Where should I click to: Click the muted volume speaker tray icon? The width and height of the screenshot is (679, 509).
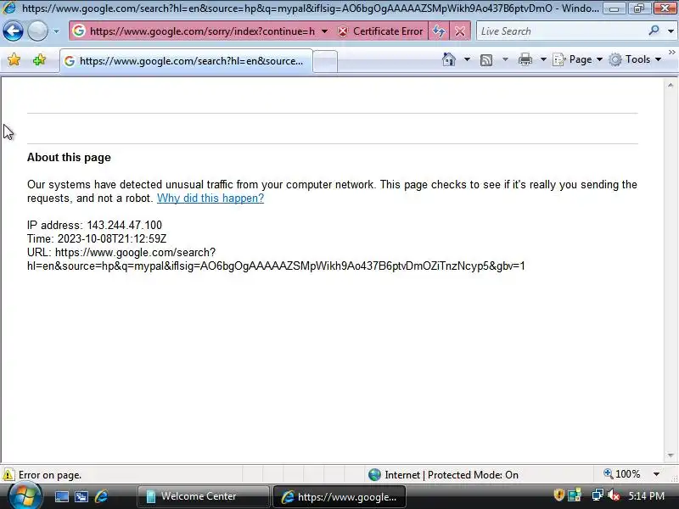tap(613, 495)
